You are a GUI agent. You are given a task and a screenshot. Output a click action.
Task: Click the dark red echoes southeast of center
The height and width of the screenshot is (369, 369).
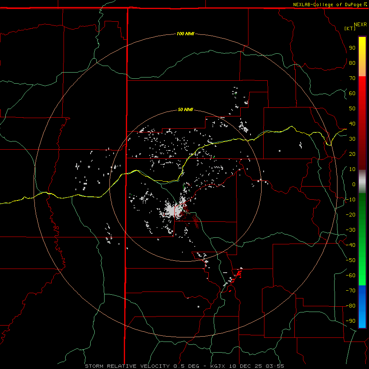pyautogui.click(x=196, y=221)
